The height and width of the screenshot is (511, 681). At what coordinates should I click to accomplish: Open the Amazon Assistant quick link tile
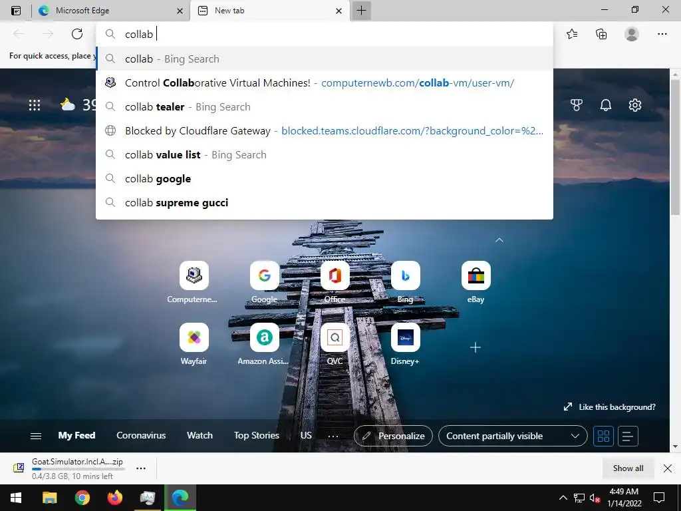click(x=264, y=337)
